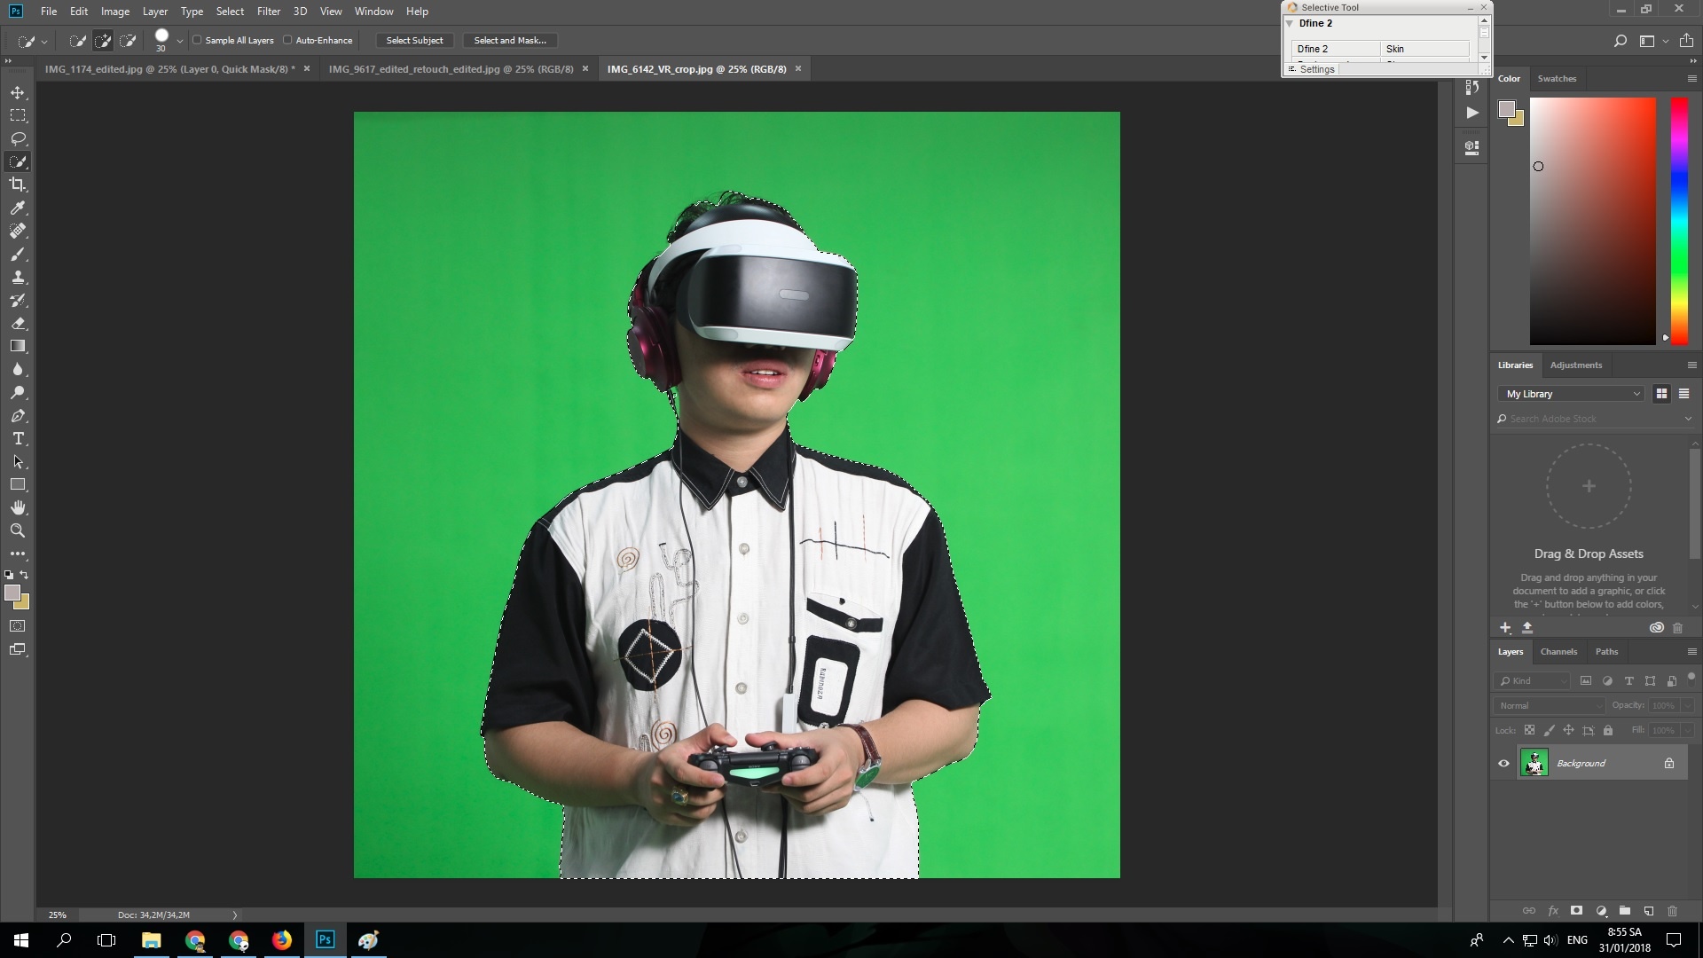Select the Horizontal Type tool
Screen dimensions: 1703x958
18,438
